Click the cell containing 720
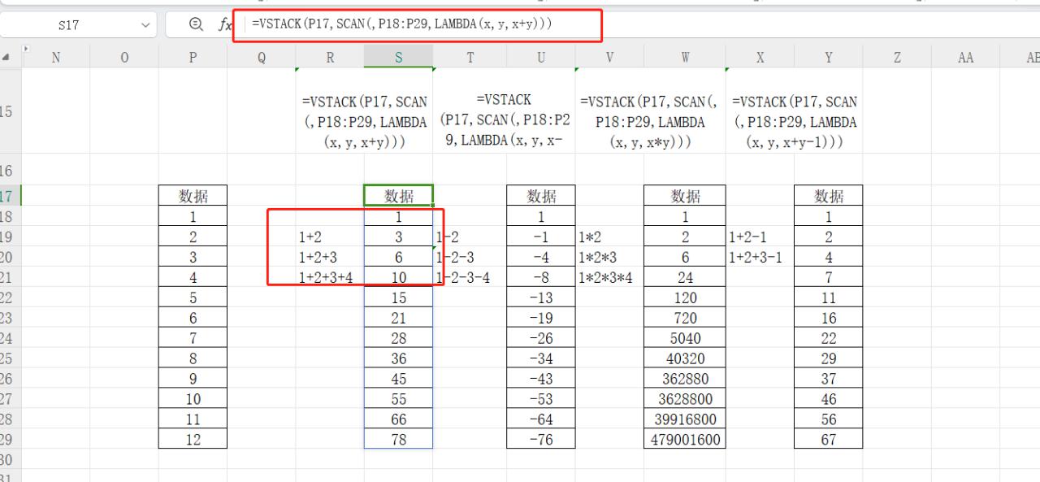1040x482 pixels. click(685, 318)
